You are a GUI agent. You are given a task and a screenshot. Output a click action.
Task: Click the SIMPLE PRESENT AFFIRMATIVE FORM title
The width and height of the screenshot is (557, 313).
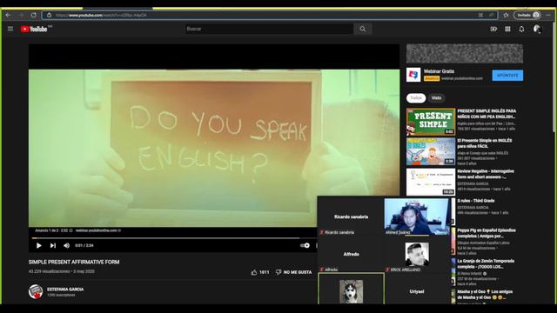point(74,262)
